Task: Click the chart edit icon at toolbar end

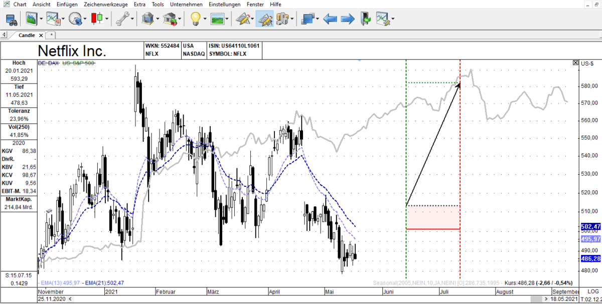Action: 384,20
